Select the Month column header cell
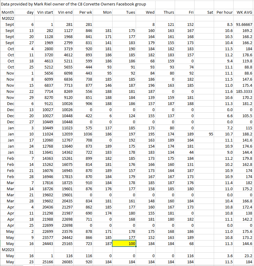The image size is (254, 266). [x=8, y=12]
